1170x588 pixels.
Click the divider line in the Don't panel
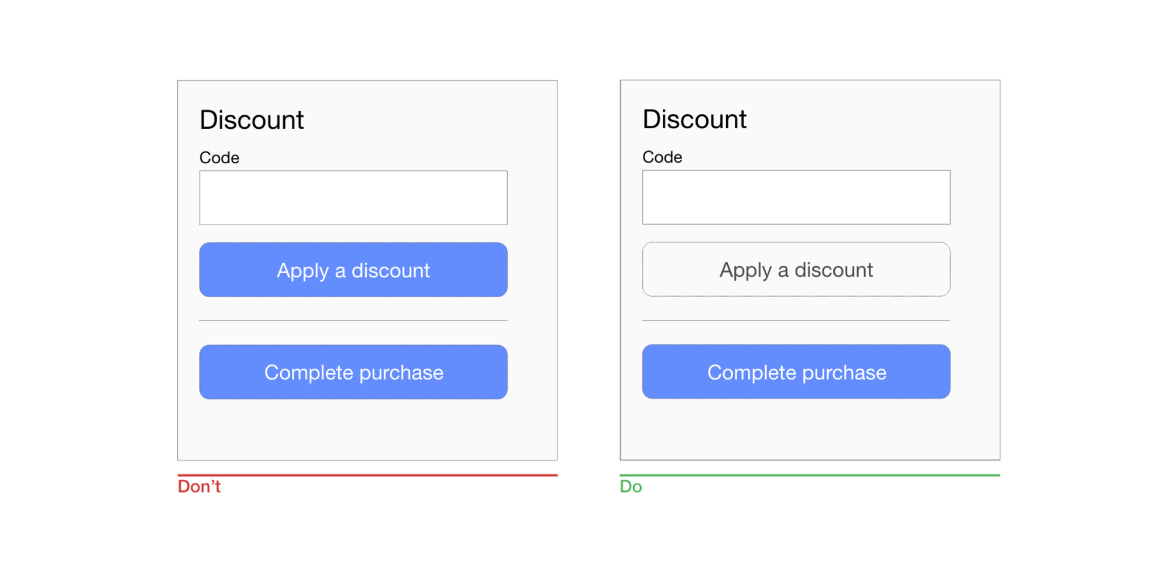[x=353, y=321]
